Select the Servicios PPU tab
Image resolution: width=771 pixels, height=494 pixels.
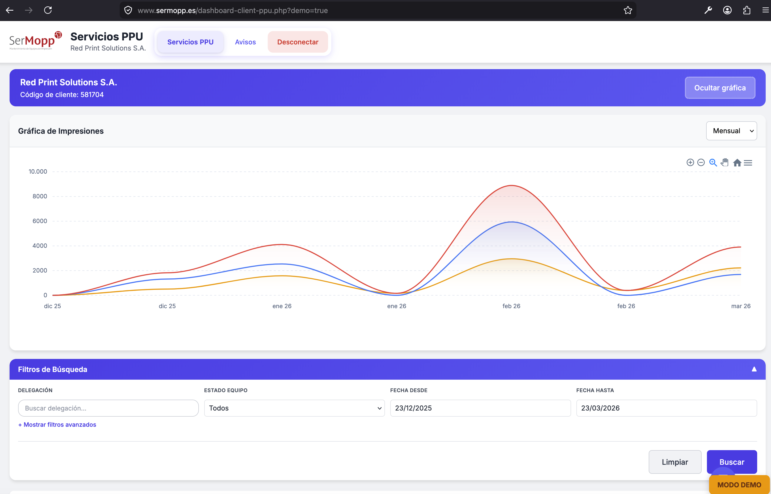coord(190,42)
